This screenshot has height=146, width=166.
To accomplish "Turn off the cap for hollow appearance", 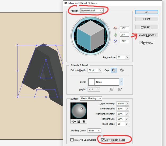I will coord(122,70).
